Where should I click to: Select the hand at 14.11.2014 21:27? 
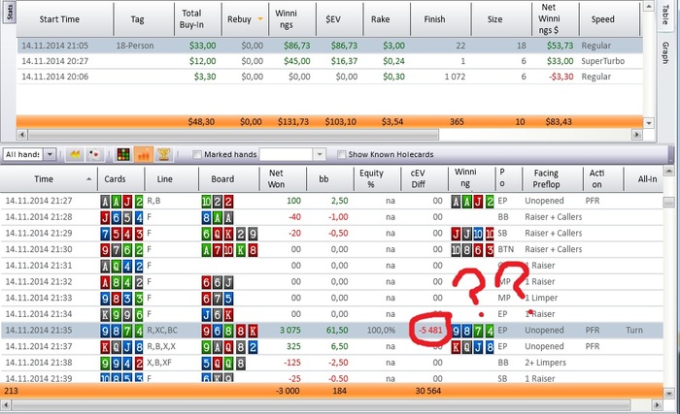tap(332, 201)
